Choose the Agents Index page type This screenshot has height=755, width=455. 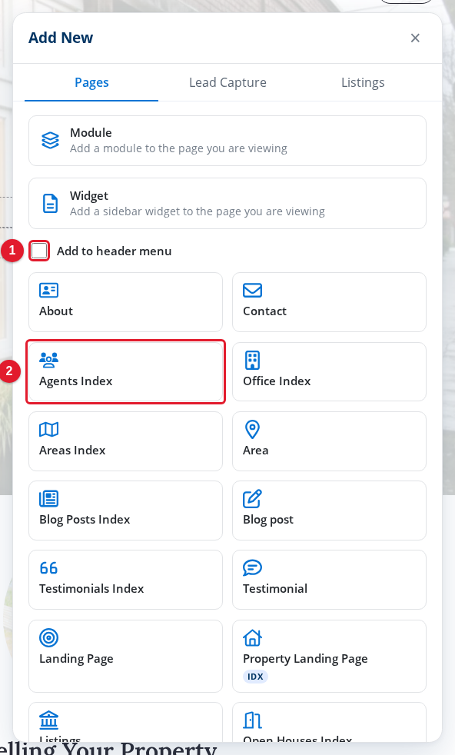(x=126, y=371)
